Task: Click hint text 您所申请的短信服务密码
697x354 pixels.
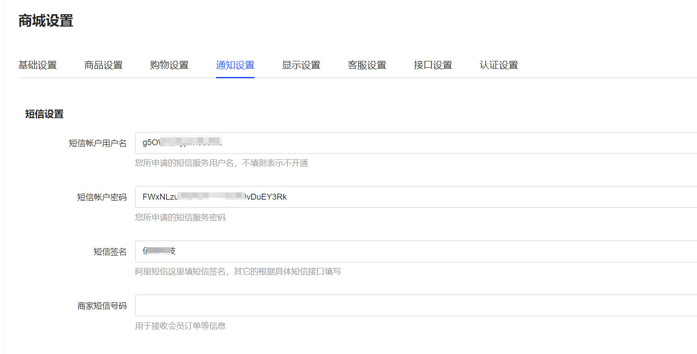Action: (180, 218)
